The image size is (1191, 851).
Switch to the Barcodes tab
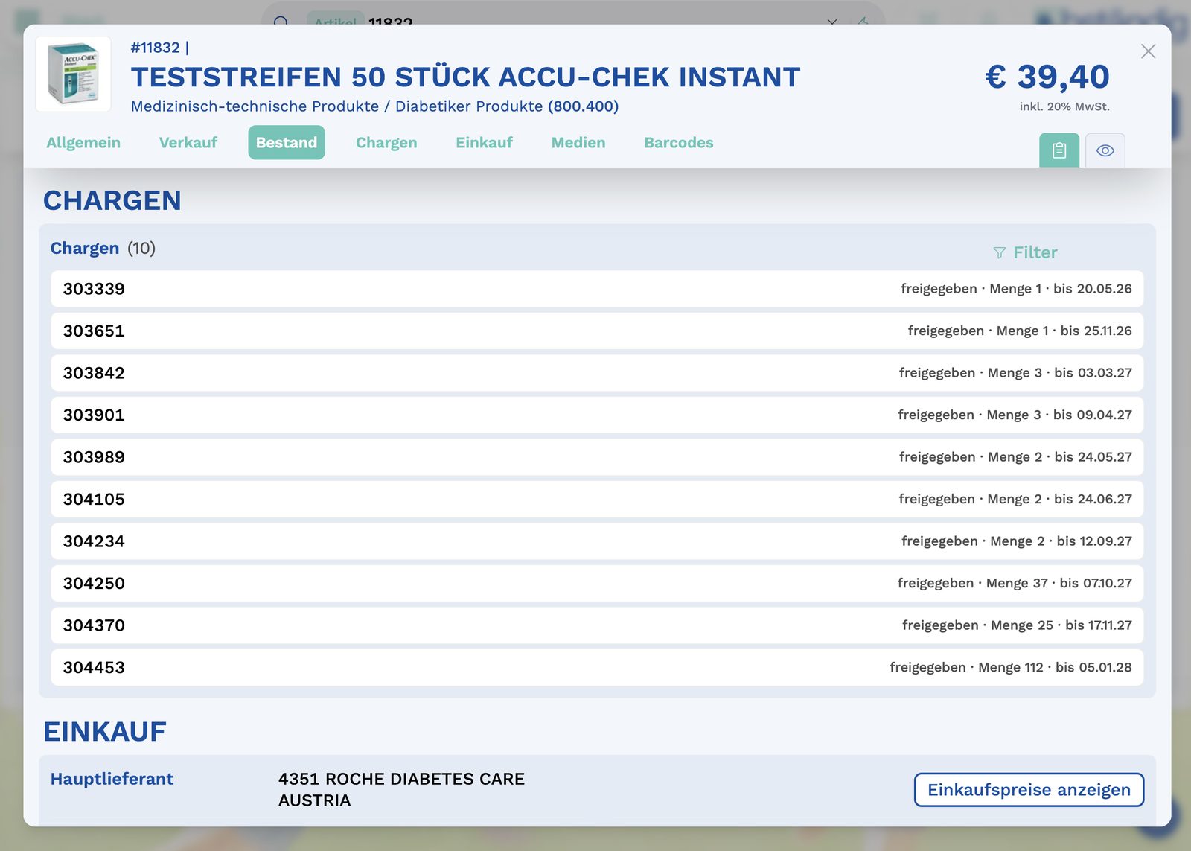click(x=679, y=142)
